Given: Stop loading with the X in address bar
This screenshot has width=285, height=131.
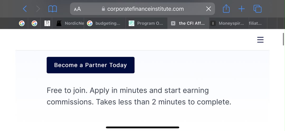Looking at the screenshot, I should [x=208, y=9].
